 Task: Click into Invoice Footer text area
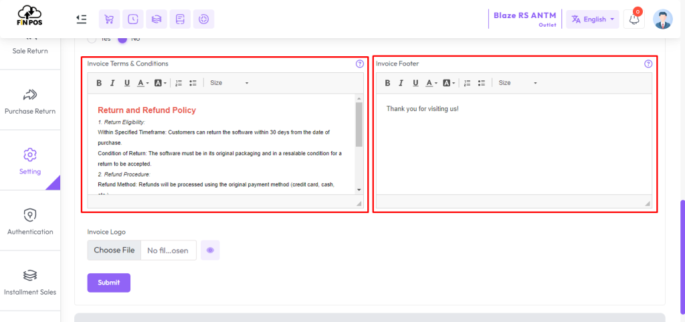[x=514, y=144]
